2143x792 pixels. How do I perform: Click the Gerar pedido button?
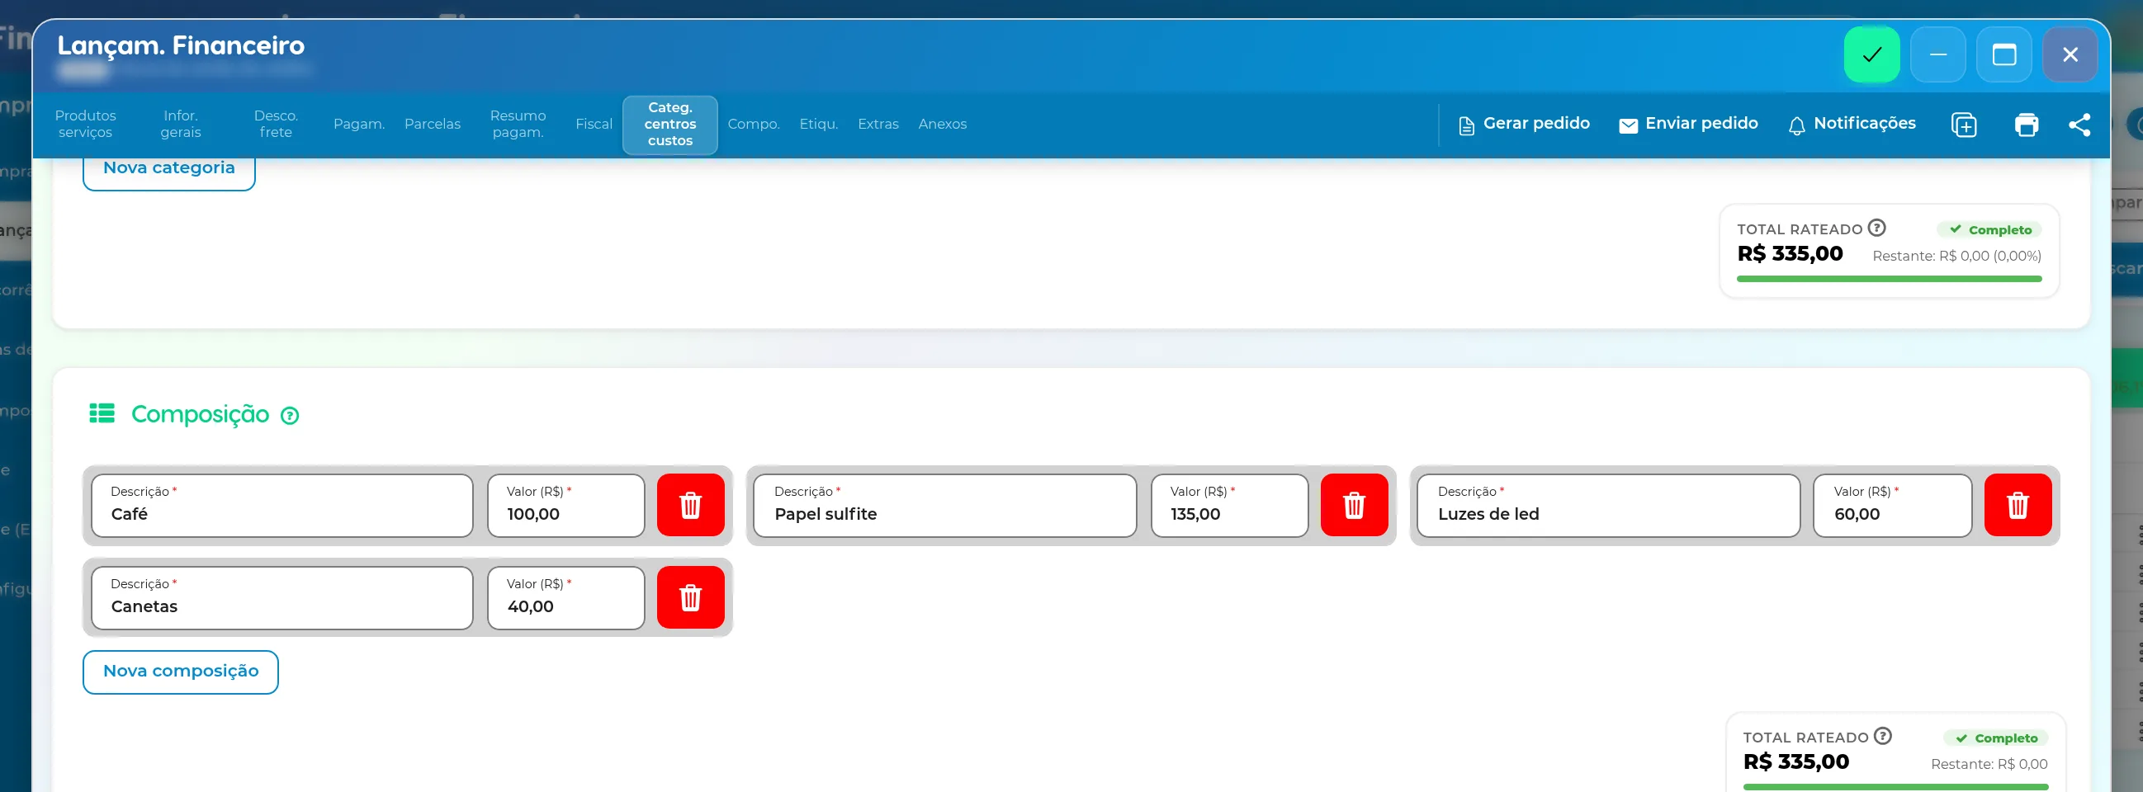point(1524,124)
